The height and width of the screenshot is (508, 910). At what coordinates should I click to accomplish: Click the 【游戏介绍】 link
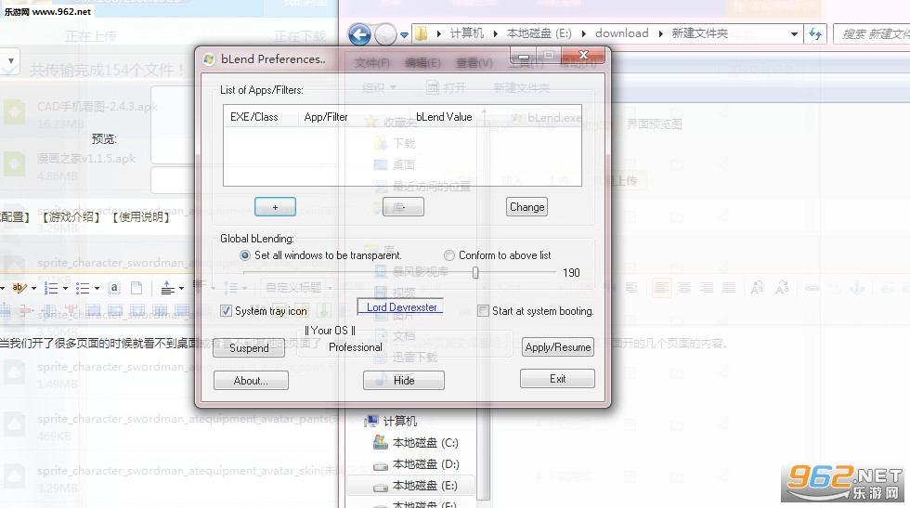71,217
